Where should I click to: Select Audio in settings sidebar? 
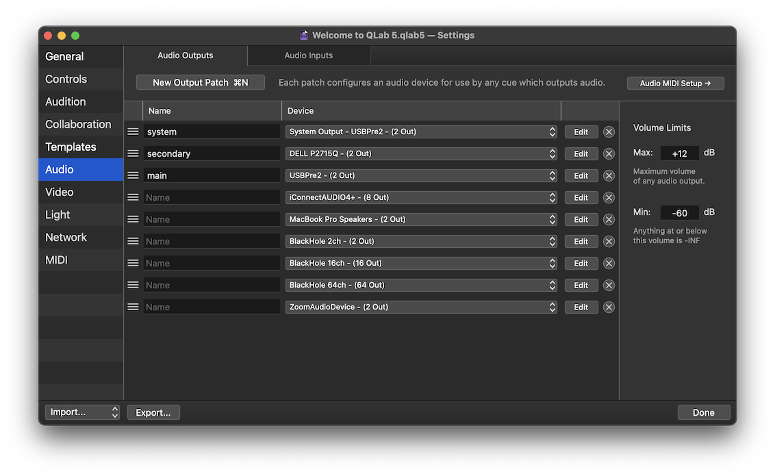coord(81,170)
